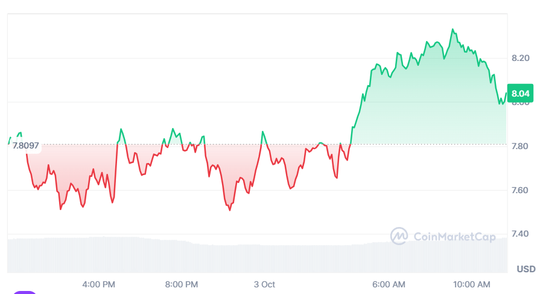Image resolution: width=546 pixels, height=294 pixels.
Task: Select the 6:00 AM time axis label
Action: (389, 284)
